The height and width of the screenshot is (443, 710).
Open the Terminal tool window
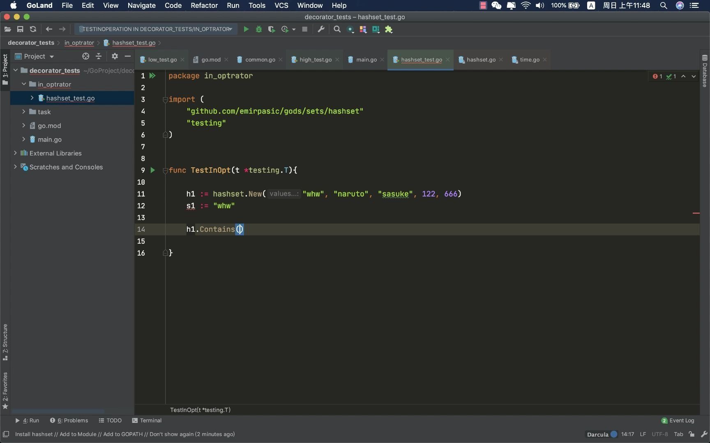[147, 420]
